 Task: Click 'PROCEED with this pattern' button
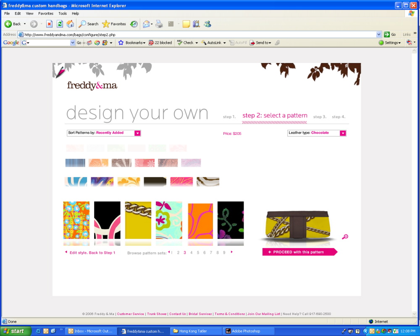pyautogui.click(x=299, y=252)
